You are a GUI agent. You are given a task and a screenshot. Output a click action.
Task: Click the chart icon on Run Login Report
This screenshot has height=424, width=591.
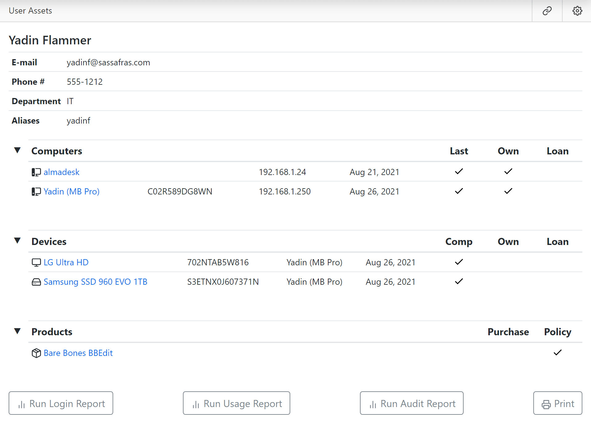point(22,403)
